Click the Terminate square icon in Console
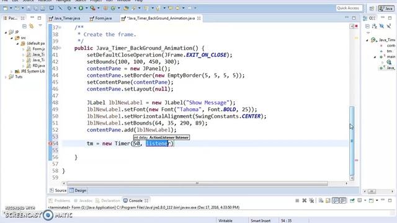This screenshot has height=223, width=397. click(297, 201)
